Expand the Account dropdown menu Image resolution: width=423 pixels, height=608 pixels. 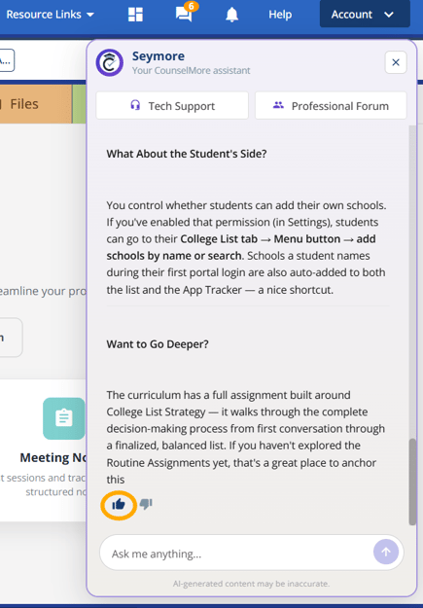[x=365, y=15]
